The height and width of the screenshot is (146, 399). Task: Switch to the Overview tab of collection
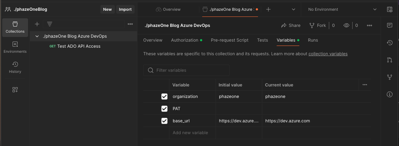coord(153,40)
